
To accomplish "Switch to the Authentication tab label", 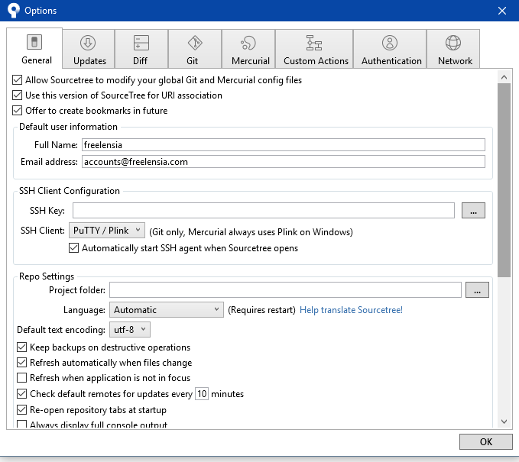I will (x=391, y=61).
